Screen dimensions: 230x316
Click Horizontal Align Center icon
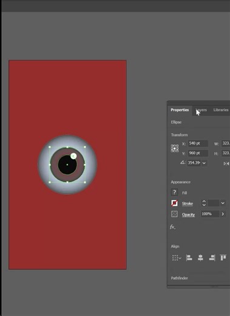(x=200, y=258)
